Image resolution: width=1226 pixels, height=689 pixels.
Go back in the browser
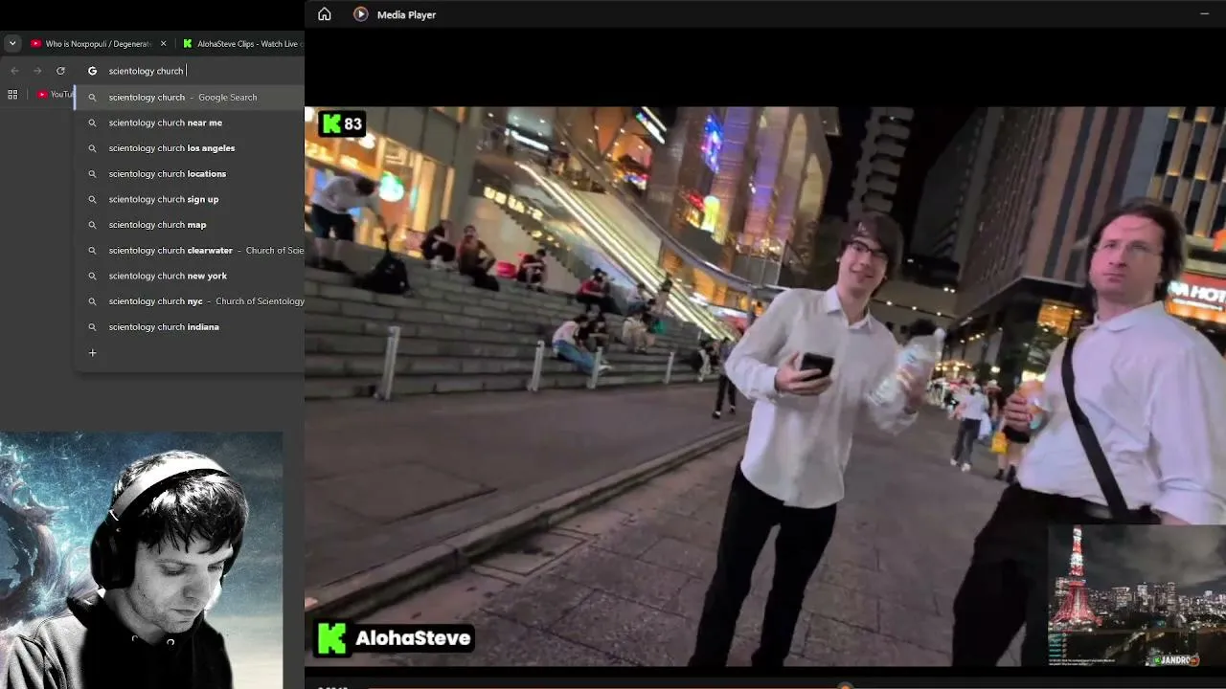[x=14, y=71]
